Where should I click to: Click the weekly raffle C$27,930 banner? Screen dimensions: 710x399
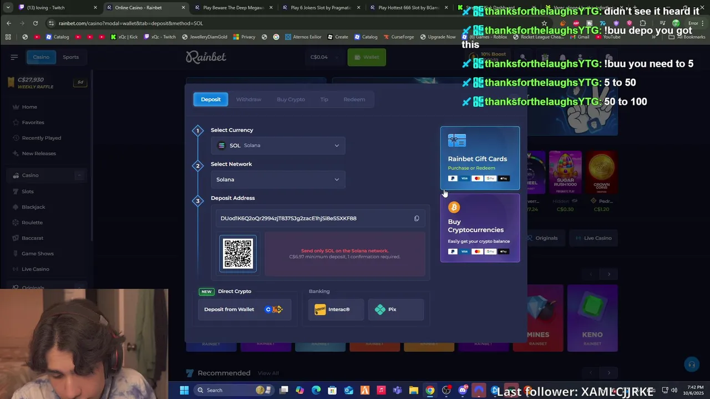(47, 83)
